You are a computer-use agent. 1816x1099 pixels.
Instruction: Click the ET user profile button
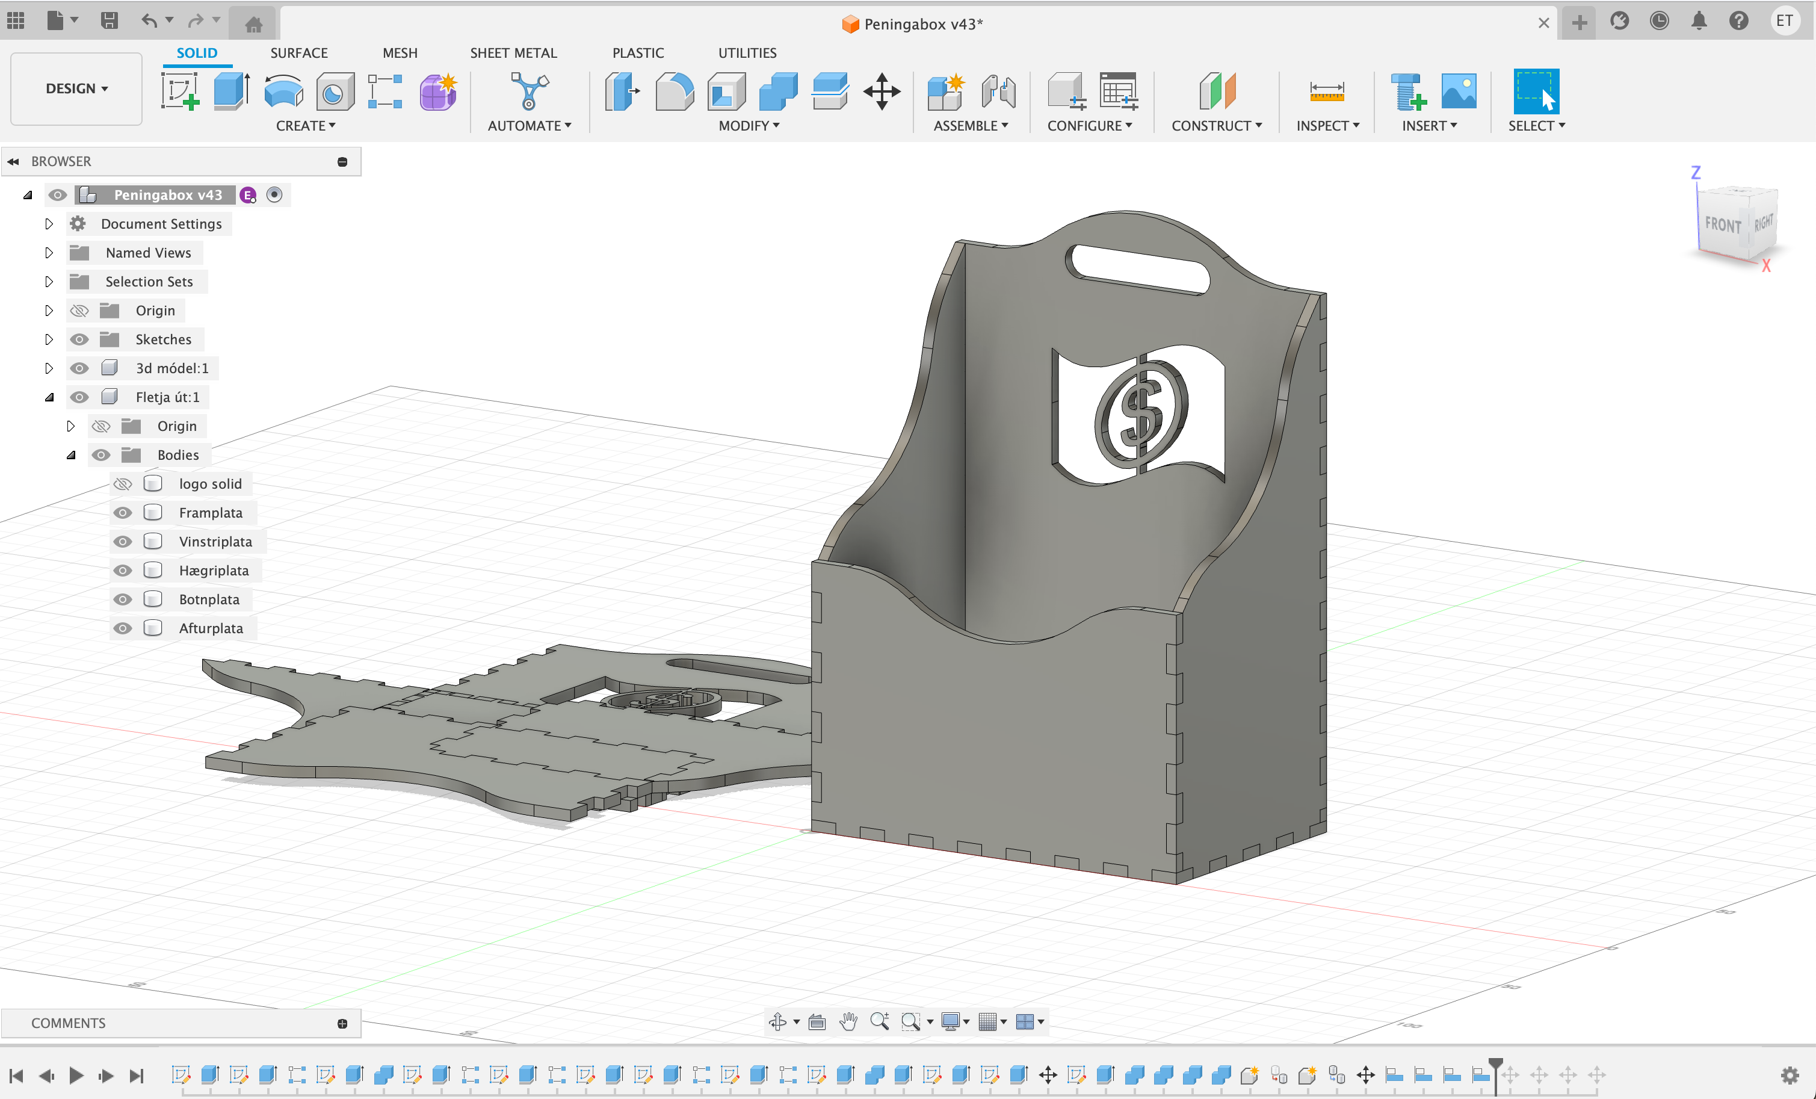1784,20
